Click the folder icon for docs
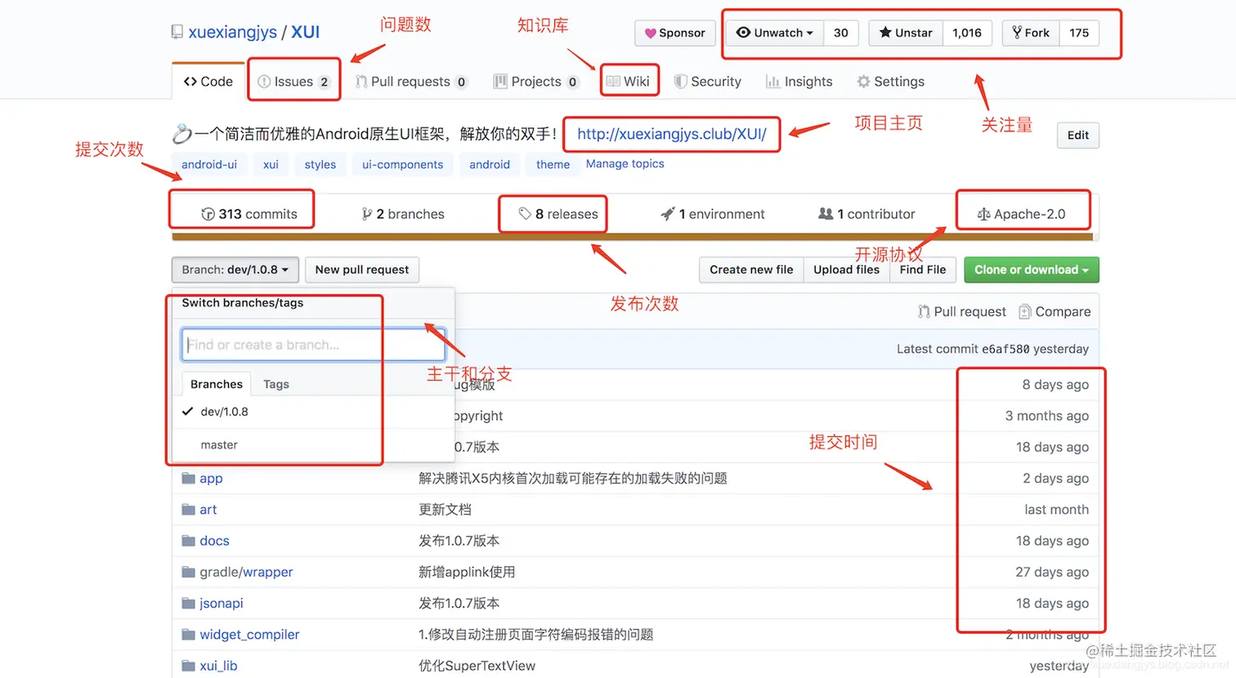The height and width of the screenshot is (678, 1236). (x=189, y=541)
